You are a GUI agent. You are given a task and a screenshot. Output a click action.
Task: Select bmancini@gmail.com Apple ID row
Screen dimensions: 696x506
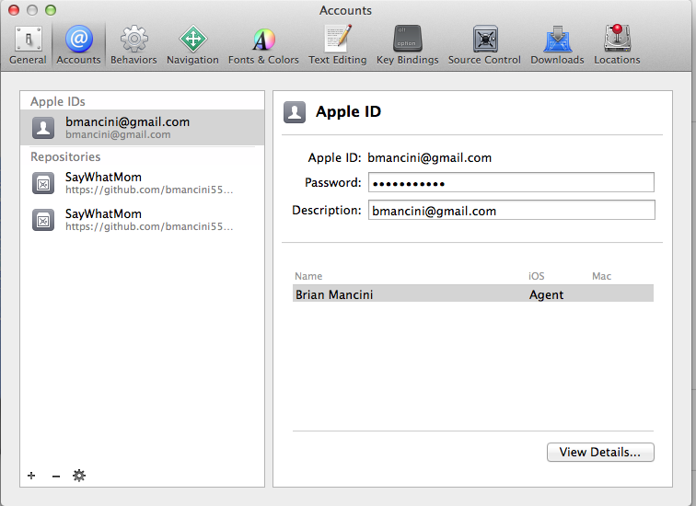click(x=142, y=128)
